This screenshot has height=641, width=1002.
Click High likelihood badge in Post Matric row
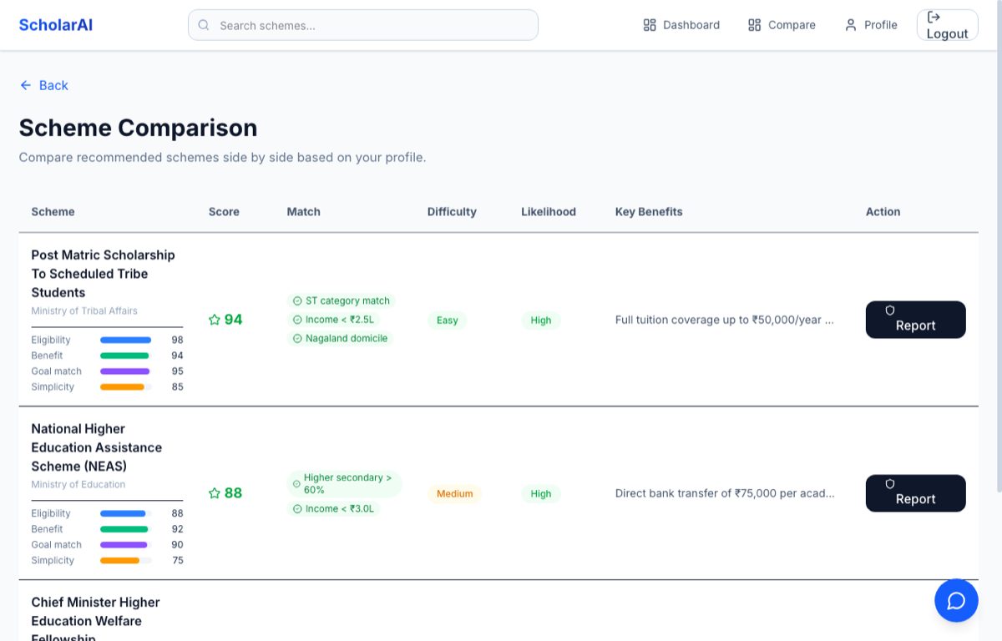pos(541,320)
